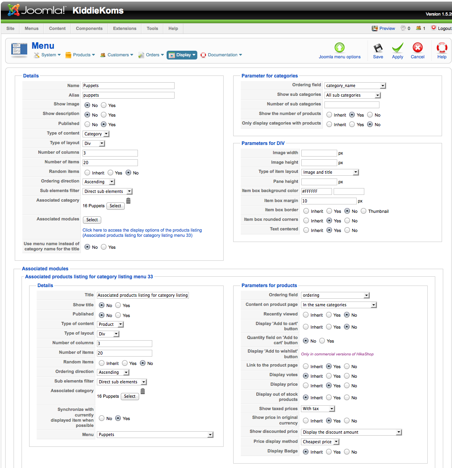The image size is (452, 468).
Task: Open upper Details Type of layout dropdown
Action: tap(94, 144)
